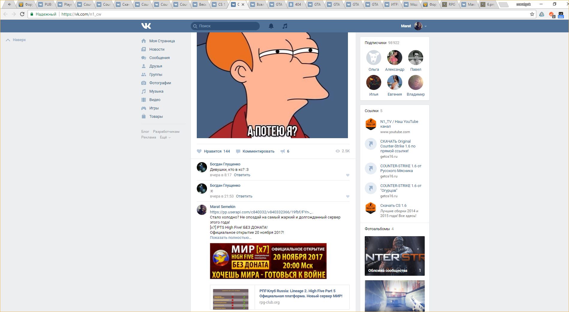
Task: Open the music player note icon
Action: pyautogui.click(x=285, y=26)
